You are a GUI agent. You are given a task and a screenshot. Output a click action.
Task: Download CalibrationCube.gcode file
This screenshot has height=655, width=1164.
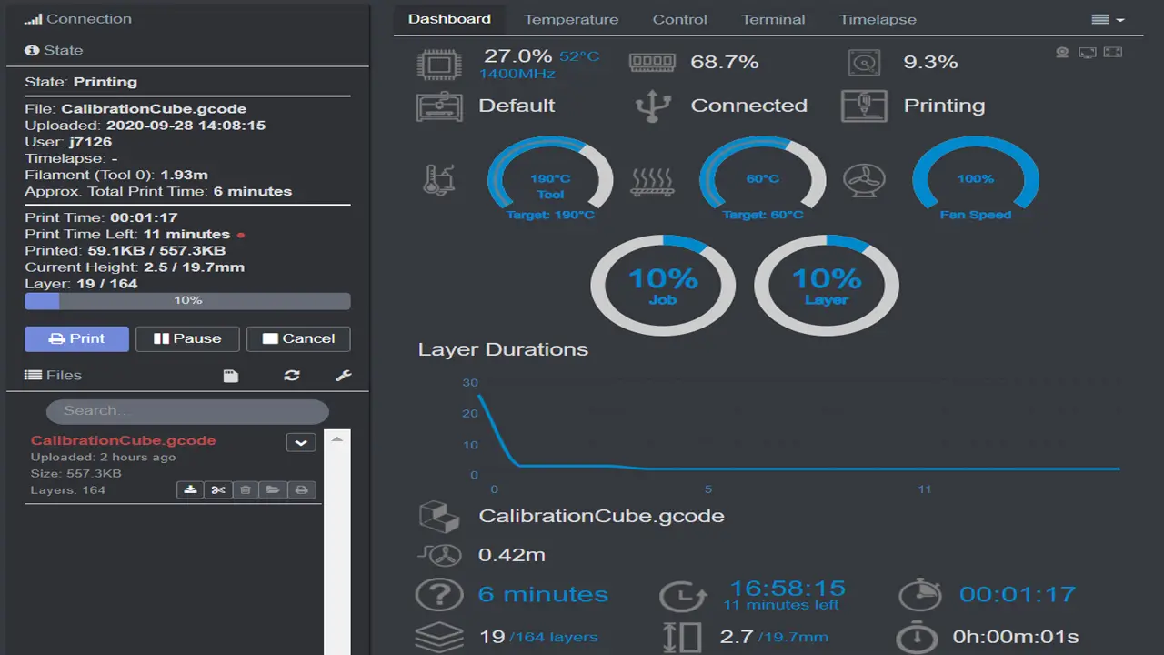[190, 490]
